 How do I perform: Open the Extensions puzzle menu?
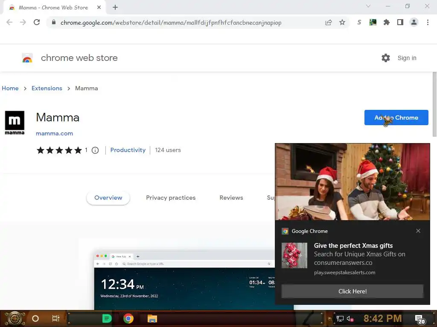pyautogui.click(x=387, y=23)
